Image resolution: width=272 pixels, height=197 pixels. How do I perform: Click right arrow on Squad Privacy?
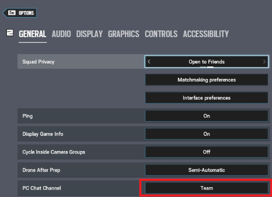pyautogui.click(x=264, y=62)
